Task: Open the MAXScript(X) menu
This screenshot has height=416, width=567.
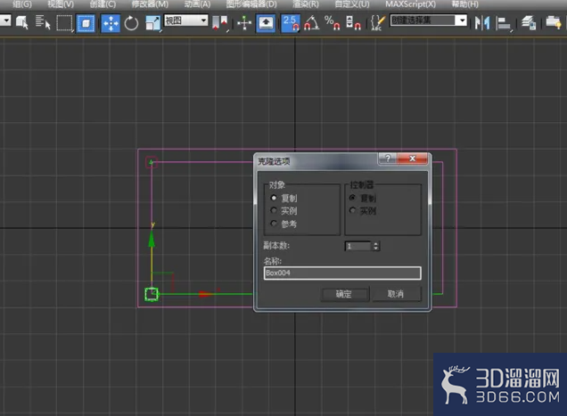Action: tap(410, 4)
